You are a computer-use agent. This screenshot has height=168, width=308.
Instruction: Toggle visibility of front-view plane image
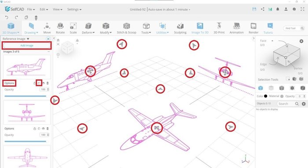pyautogui.click(x=43, y=129)
